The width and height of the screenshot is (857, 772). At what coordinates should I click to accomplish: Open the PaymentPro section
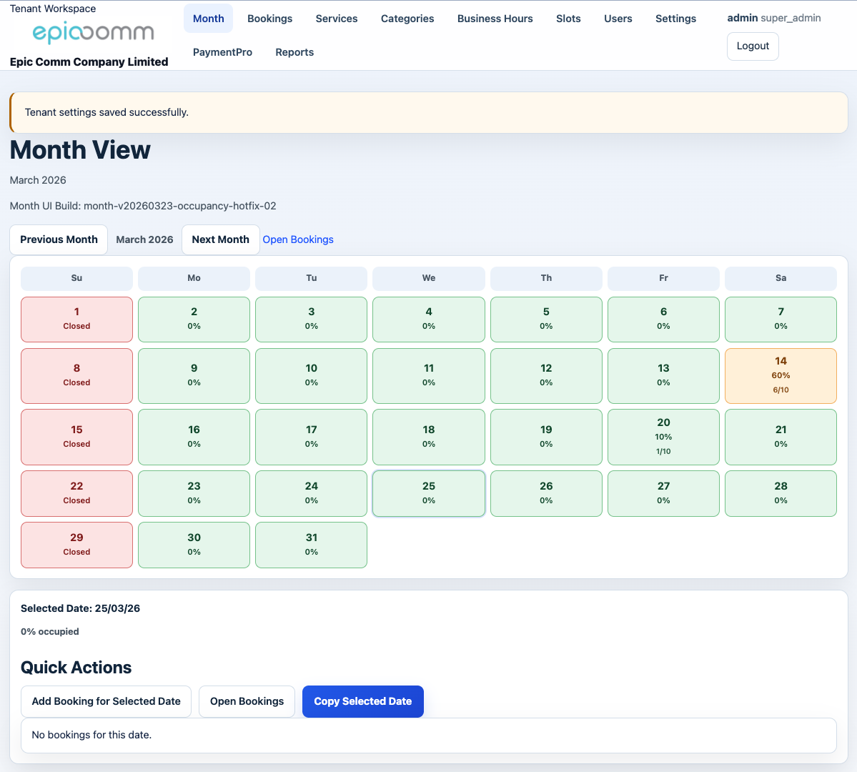click(222, 52)
